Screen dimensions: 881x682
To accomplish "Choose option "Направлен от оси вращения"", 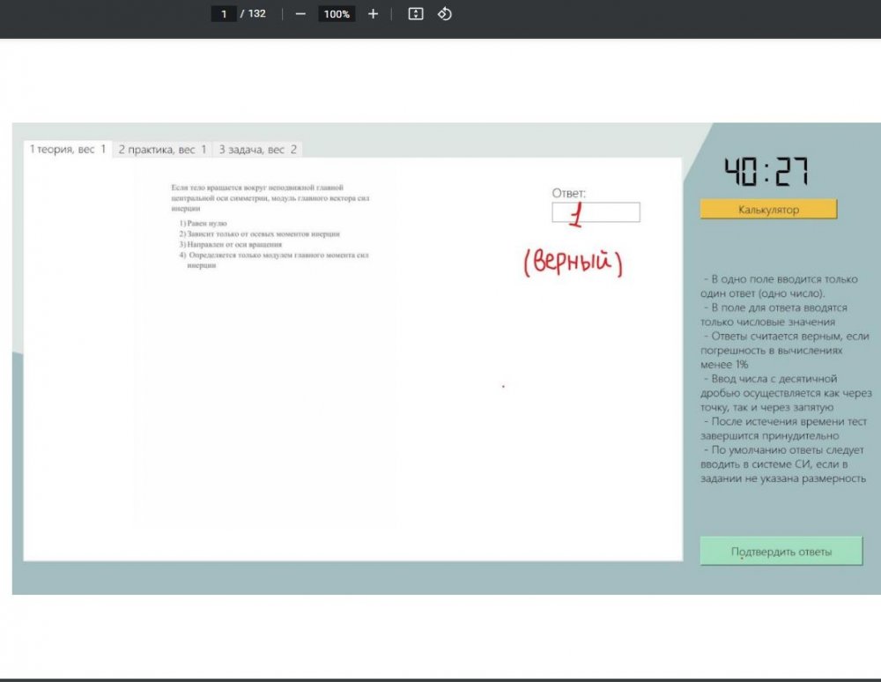I will pyautogui.click(x=230, y=244).
